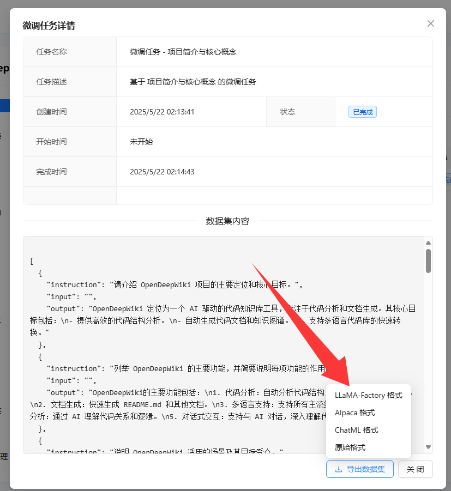The width and height of the screenshot is (451, 491).
Task: Close the 微调任务详情 dialog with X icon
Action: (x=431, y=23)
